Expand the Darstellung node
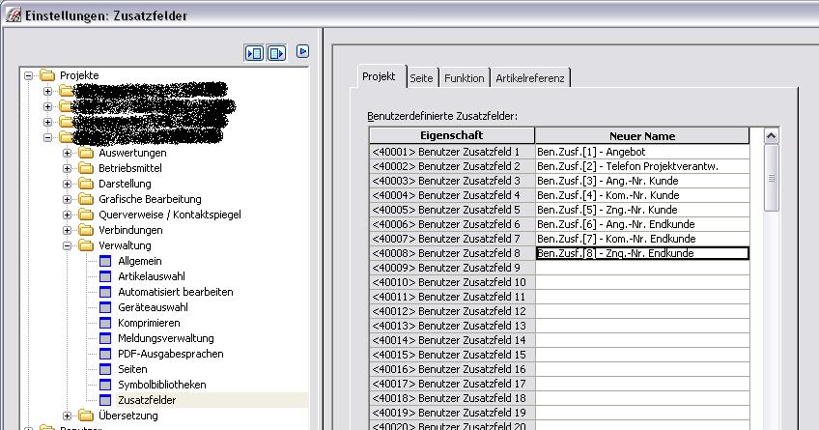The width and height of the screenshot is (819, 430). tap(67, 184)
